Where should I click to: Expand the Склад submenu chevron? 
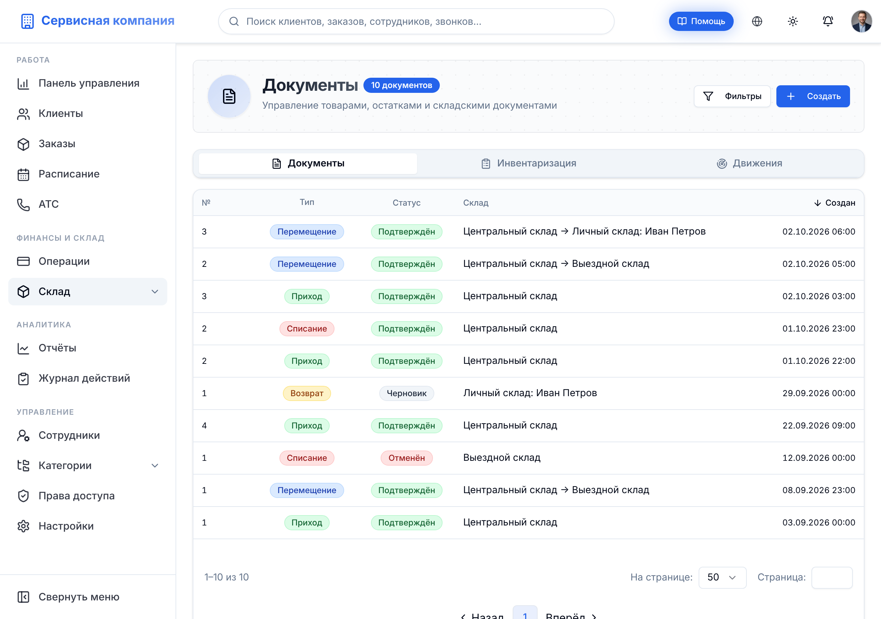[155, 292]
